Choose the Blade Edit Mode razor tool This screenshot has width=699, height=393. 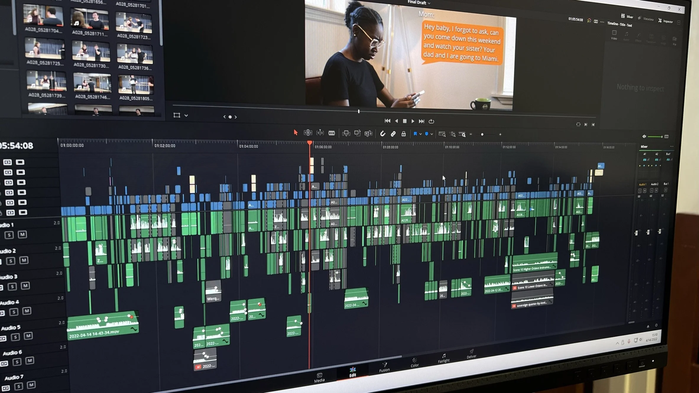click(332, 133)
